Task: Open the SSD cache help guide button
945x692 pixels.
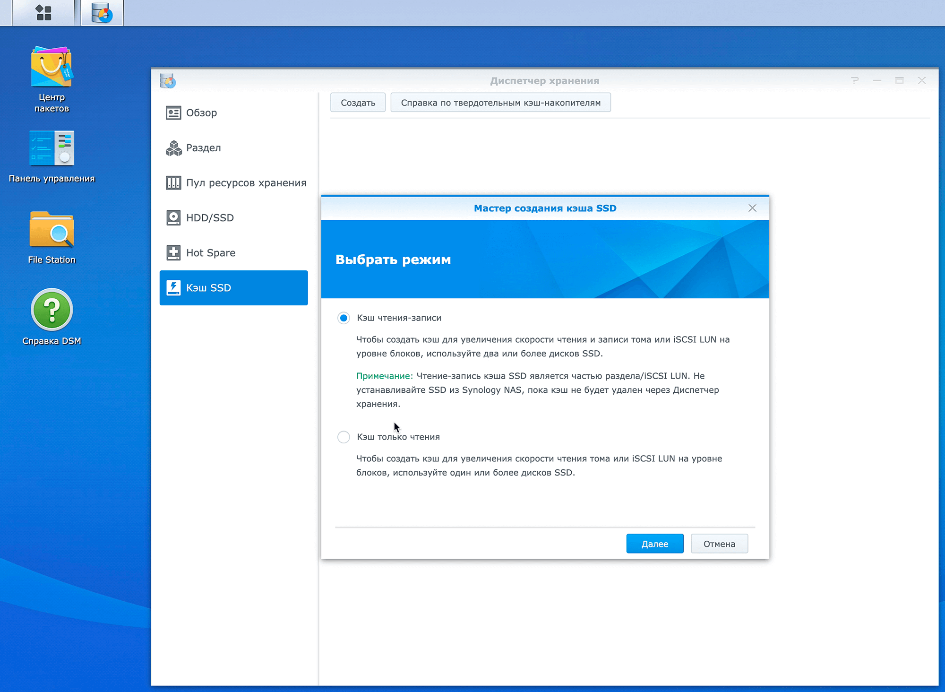Action: [x=500, y=103]
